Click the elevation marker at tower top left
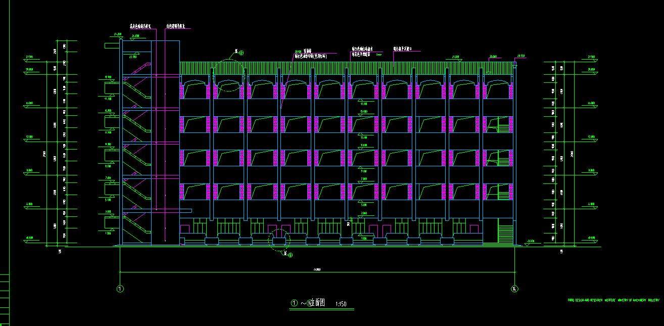The image size is (664, 326). click(119, 34)
